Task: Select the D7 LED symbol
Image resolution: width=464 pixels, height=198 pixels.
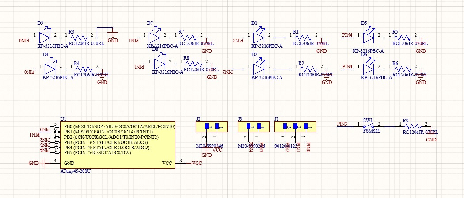Action: coord(155,37)
